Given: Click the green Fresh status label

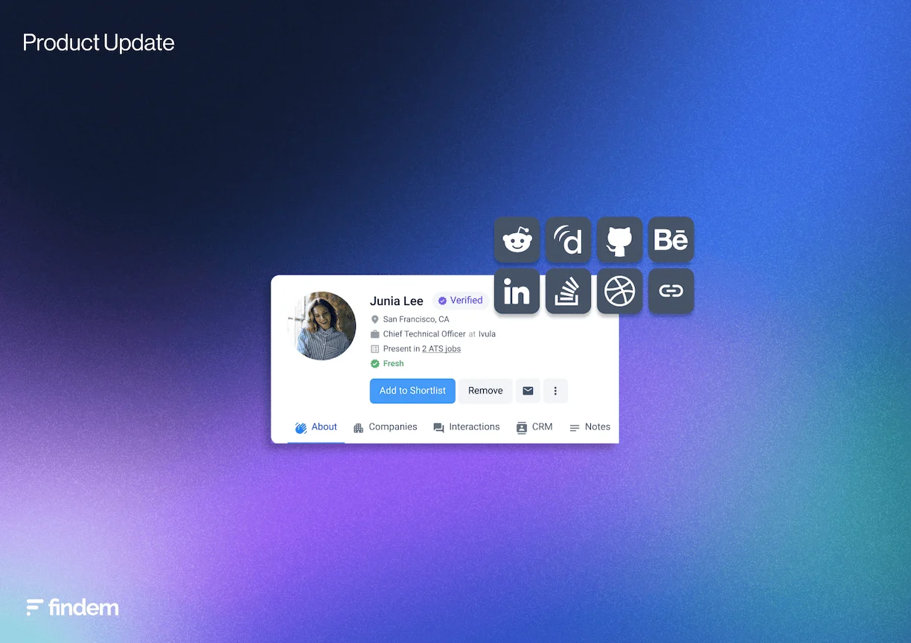Looking at the screenshot, I should click(388, 364).
